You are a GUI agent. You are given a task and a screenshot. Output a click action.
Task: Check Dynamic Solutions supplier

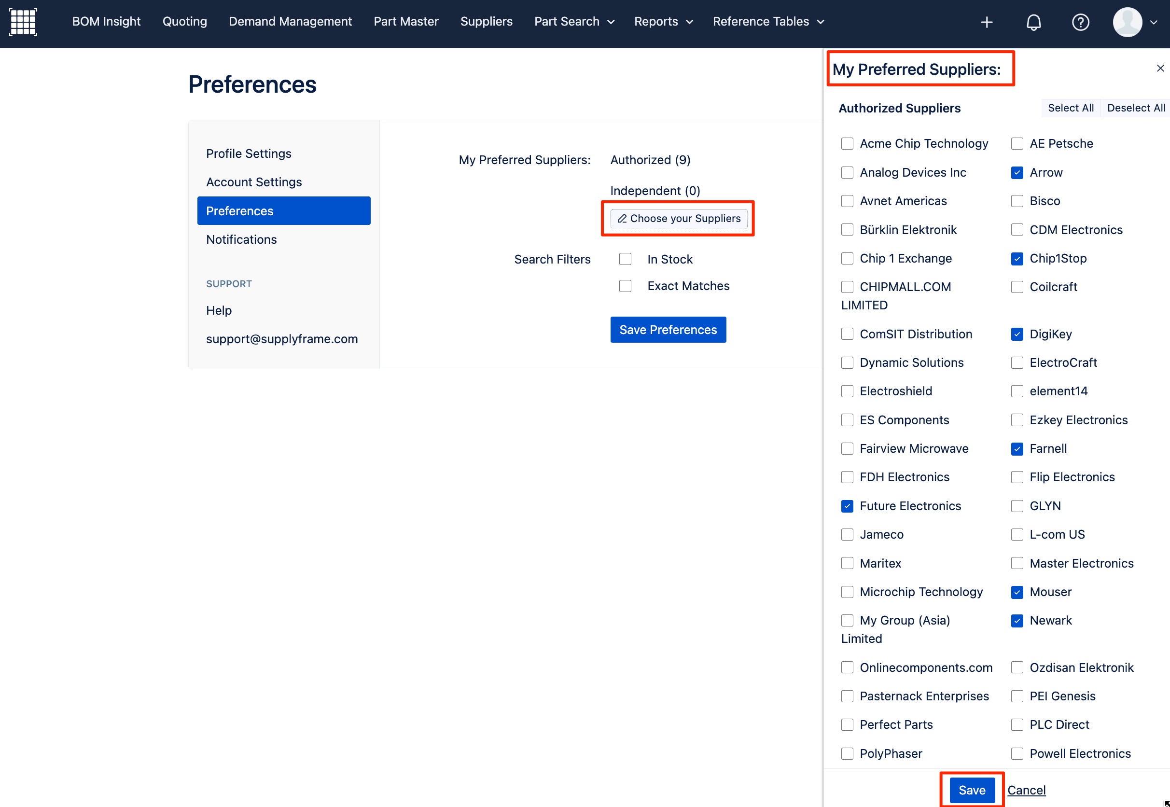847,363
